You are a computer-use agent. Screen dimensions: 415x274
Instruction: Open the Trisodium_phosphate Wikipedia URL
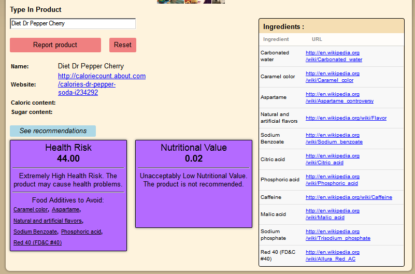pos(338,235)
